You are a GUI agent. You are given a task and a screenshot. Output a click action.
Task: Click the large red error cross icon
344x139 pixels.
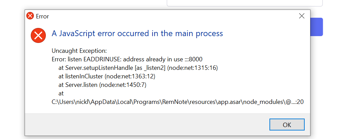click(38, 35)
